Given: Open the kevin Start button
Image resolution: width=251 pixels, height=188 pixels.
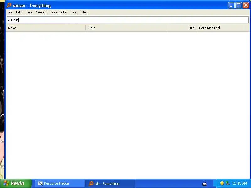Looking at the screenshot, I should coord(16,183).
